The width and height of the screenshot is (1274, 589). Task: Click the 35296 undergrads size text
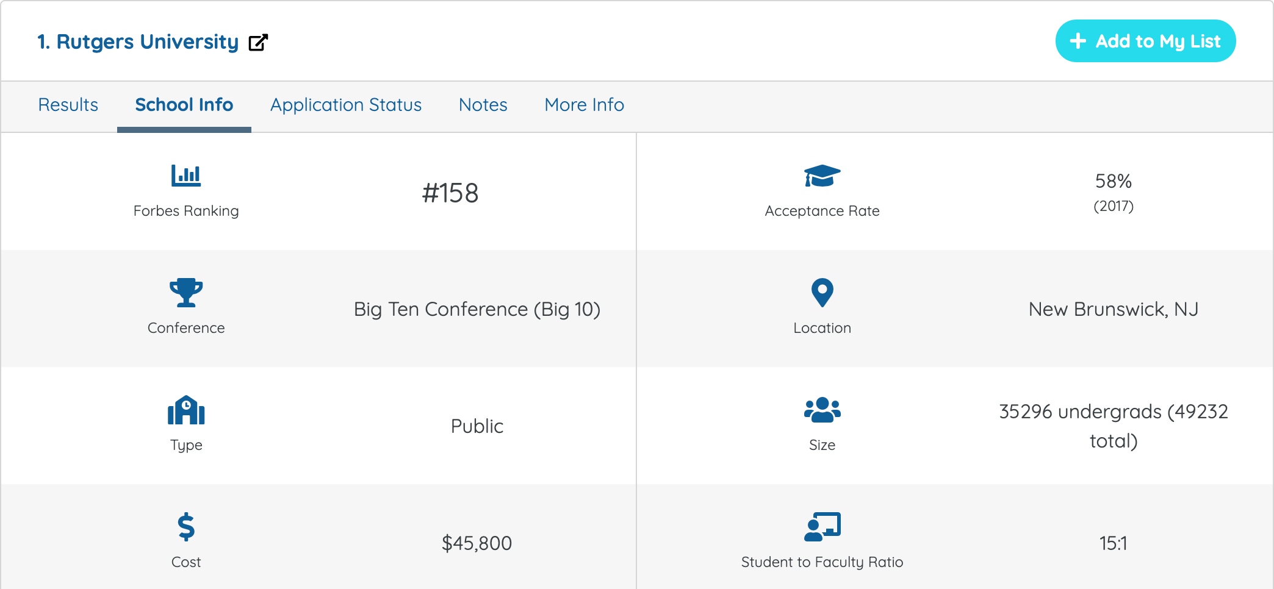click(1114, 426)
